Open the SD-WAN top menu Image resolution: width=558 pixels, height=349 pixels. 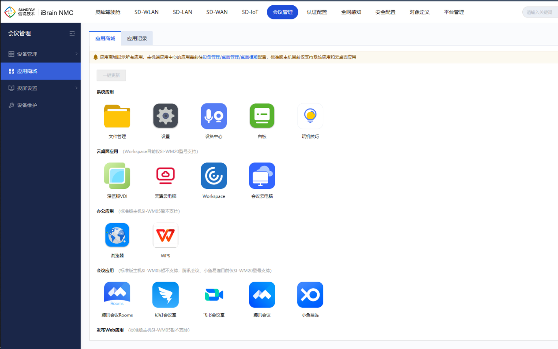click(217, 12)
